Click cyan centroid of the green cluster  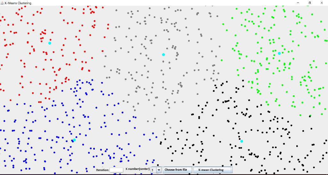coord(279,54)
